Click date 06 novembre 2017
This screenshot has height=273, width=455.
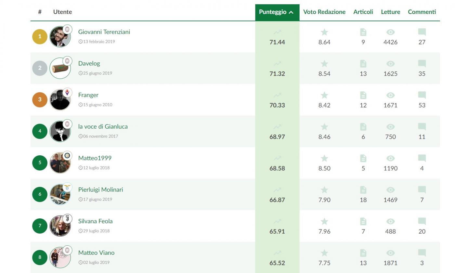point(101,136)
